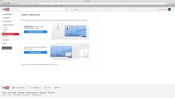The image size is (175, 98).
Task: Select the InVideo Programming sidebar item
Action: tap(10, 34)
